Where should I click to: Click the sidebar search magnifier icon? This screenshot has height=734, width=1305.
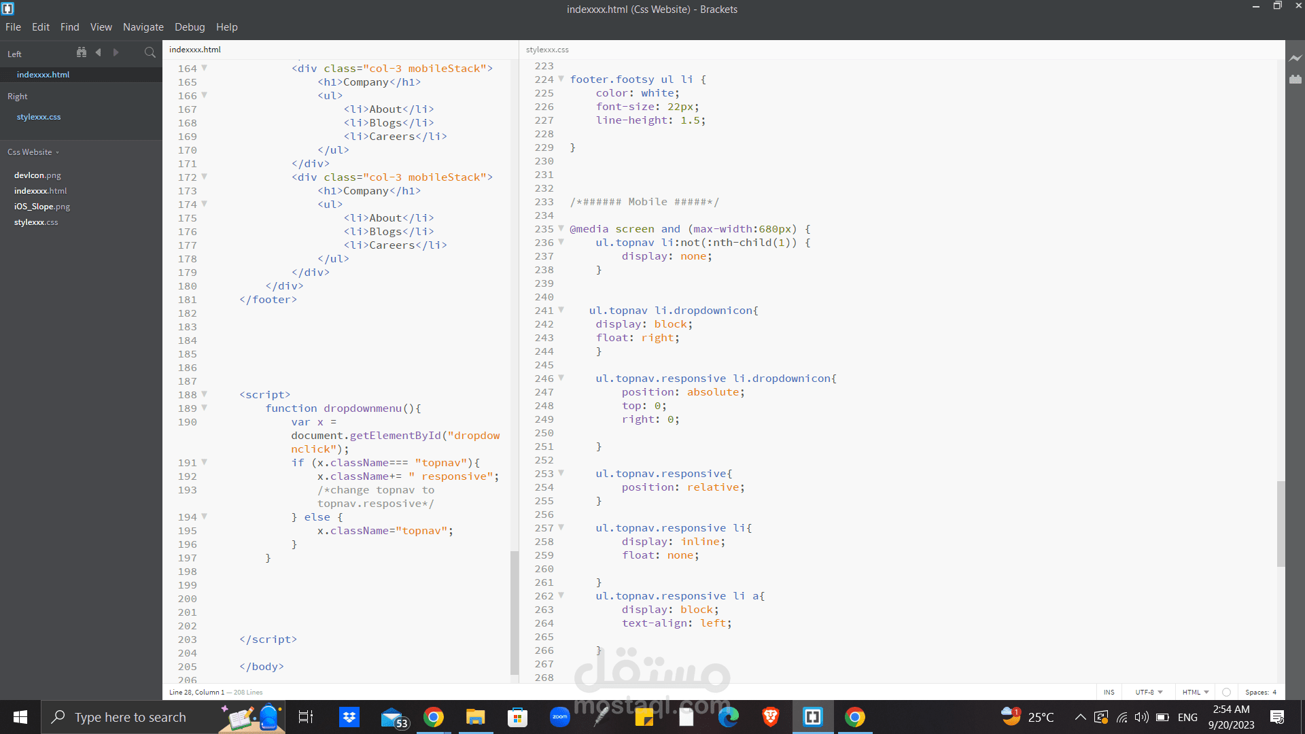click(x=150, y=52)
